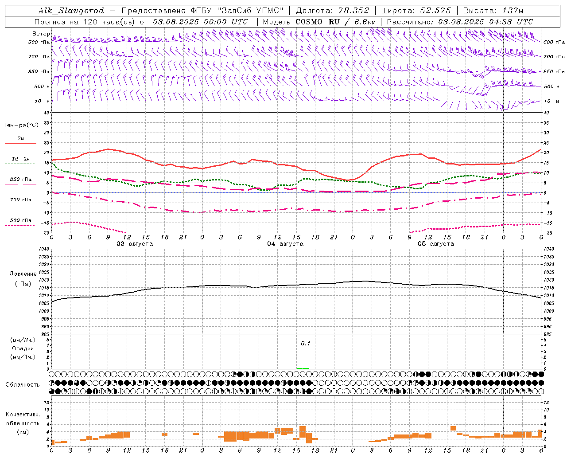
Task: Click the dashed line sample under 'Td 2м' legend
Action: point(20,164)
